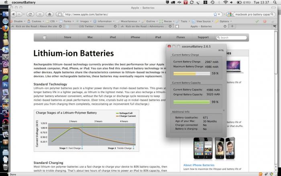Click the Apple logo in site navigation
Screen dimensions: 281x176
[x=45, y=37]
